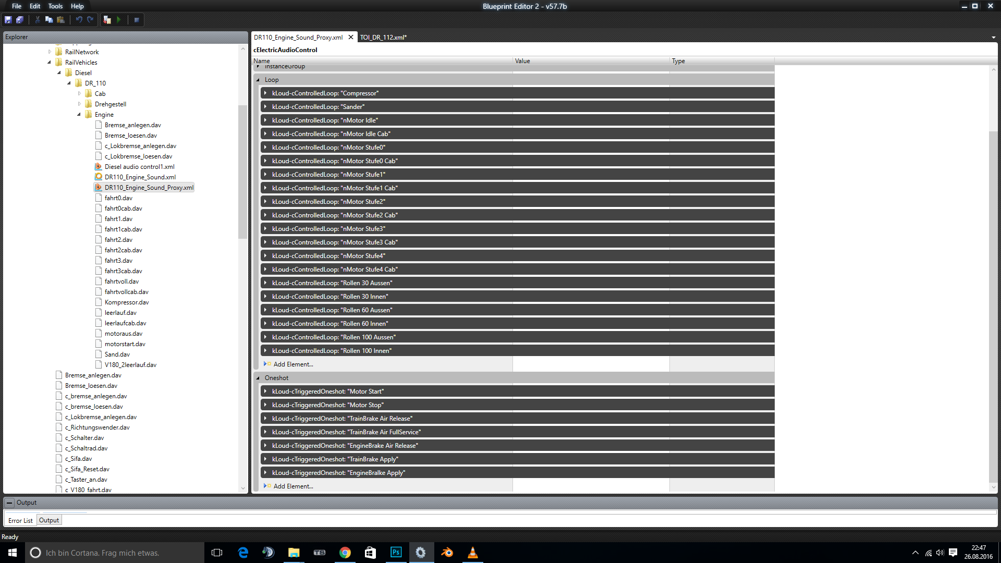Expand the Cab folder in Explorer
The width and height of the screenshot is (1001, 563).
[x=79, y=94]
